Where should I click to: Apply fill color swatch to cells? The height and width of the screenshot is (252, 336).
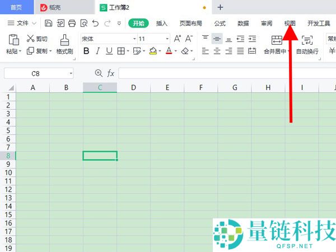pos(153,51)
